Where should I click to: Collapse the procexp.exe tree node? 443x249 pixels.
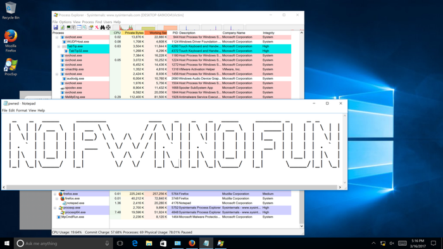tap(55, 208)
